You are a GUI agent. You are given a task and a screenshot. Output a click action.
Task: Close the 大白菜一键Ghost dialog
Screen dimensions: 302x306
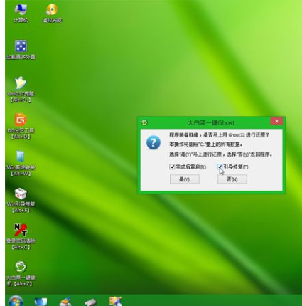276,121
